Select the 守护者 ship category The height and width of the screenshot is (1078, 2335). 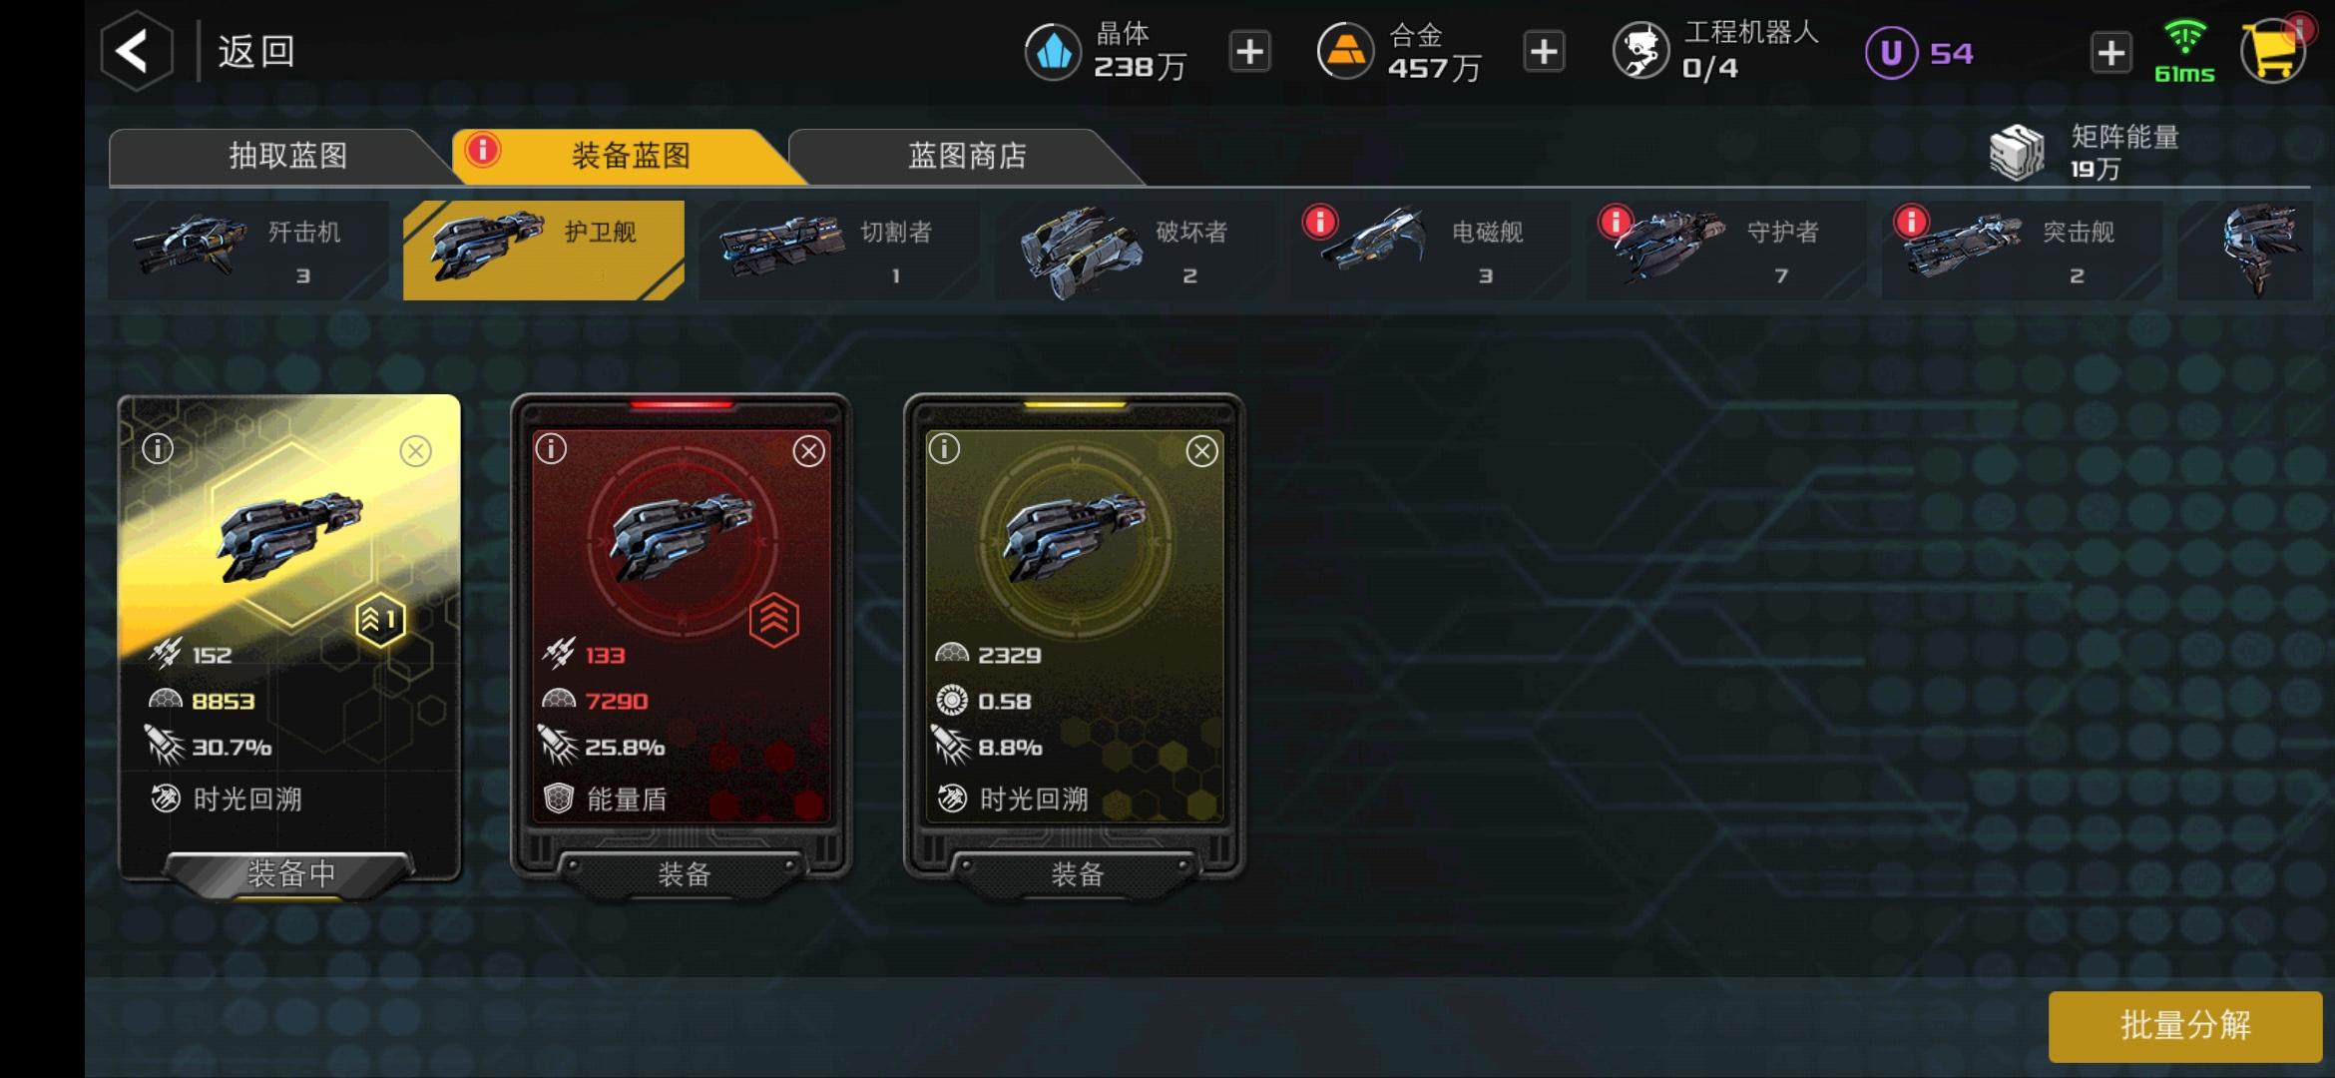1726,251
